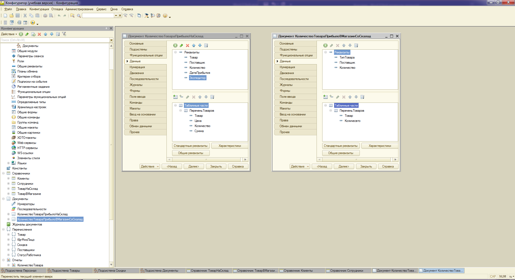
Task: Collapse the Справочники tree node
Action: pyautogui.click(x=3, y=173)
